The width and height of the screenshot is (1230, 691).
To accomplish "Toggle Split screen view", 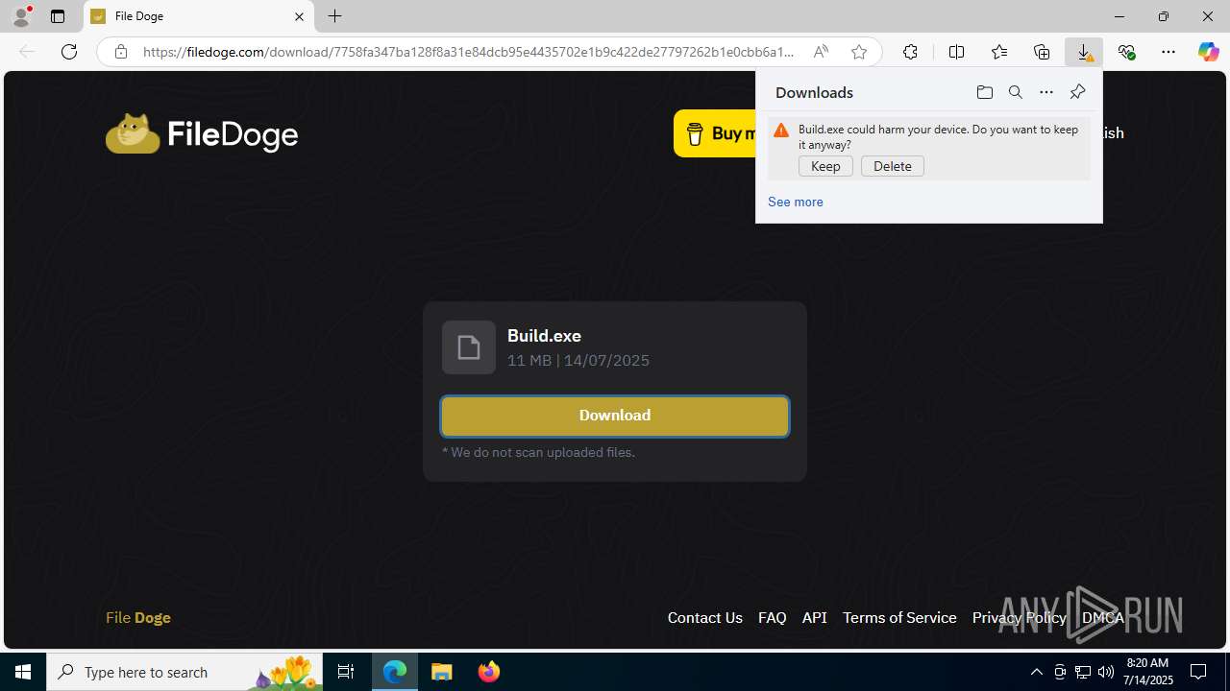I will coord(956,52).
